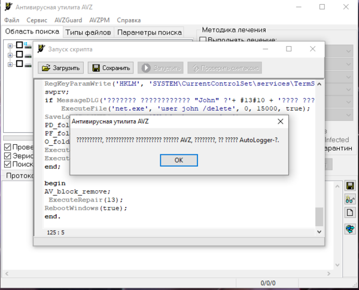Click the floppy icon on Сохранить button
Viewport: 359px width, 290px height.
96,68
